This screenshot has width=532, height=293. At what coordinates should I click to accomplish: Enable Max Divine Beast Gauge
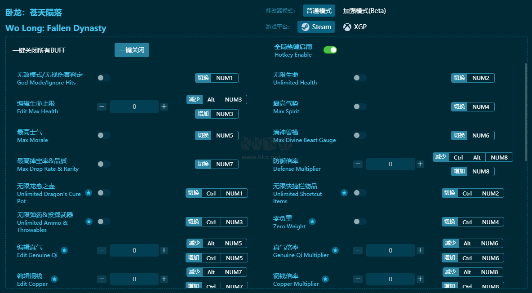359,135
